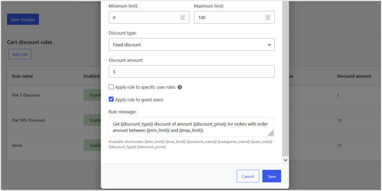Select the items rule name
Viewport: 382px width, 191px height.
pos(17,145)
